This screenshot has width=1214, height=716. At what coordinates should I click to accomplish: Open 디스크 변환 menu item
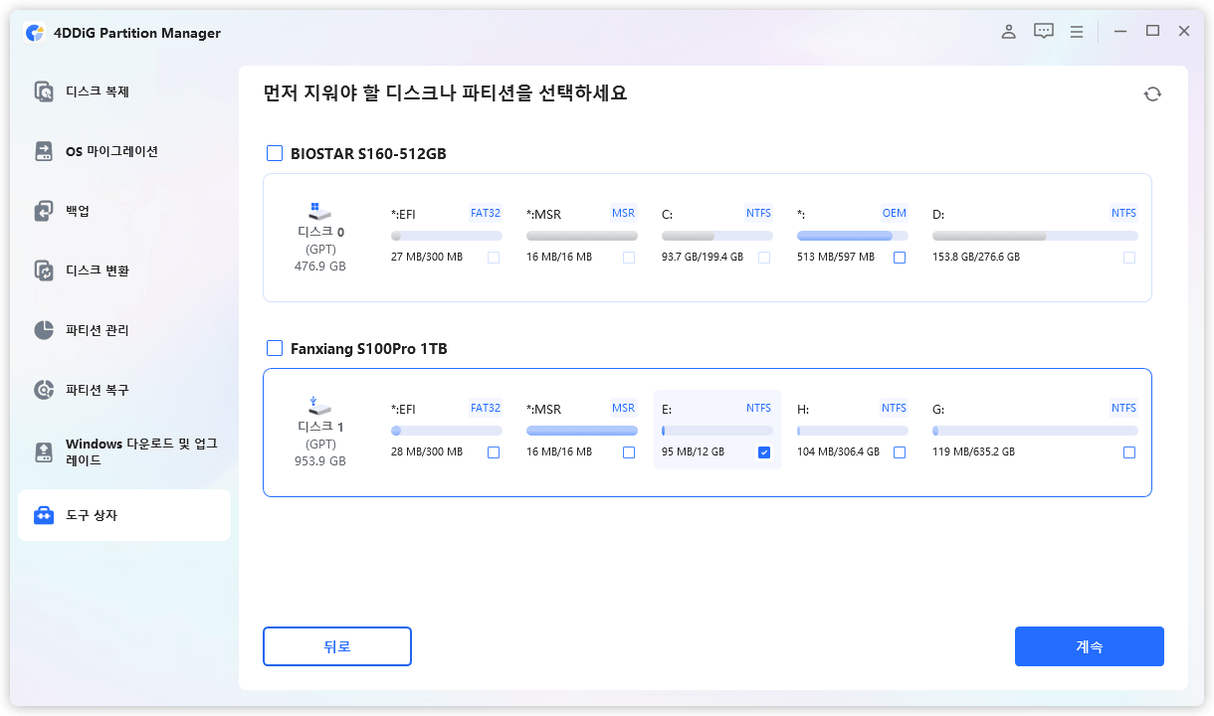click(124, 270)
